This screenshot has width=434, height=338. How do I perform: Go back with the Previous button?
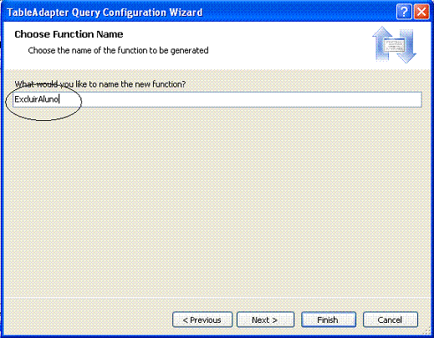point(202,320)
